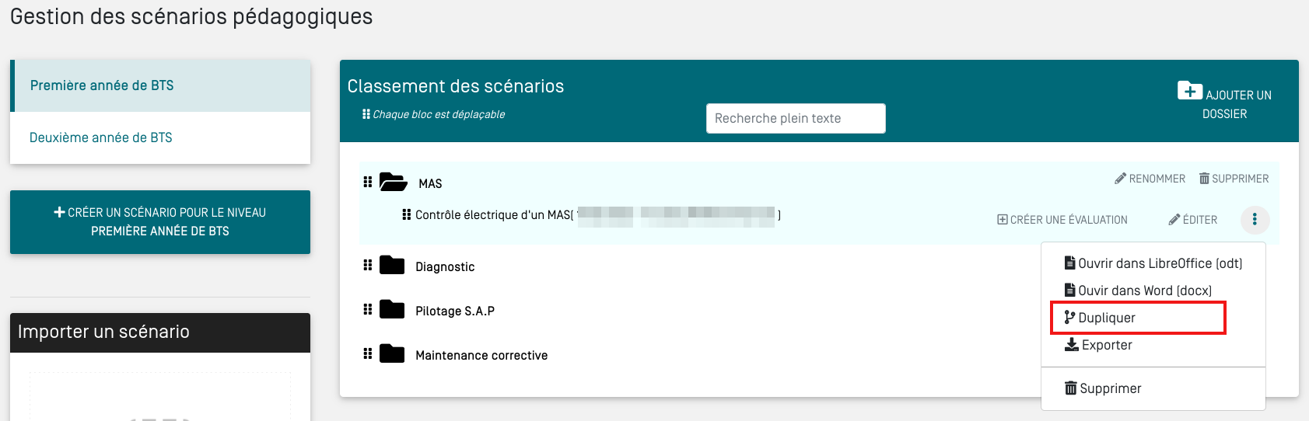Focus the Recherche plein texte field
This screenshot has width=1309, height=421.
pos(796,118)
